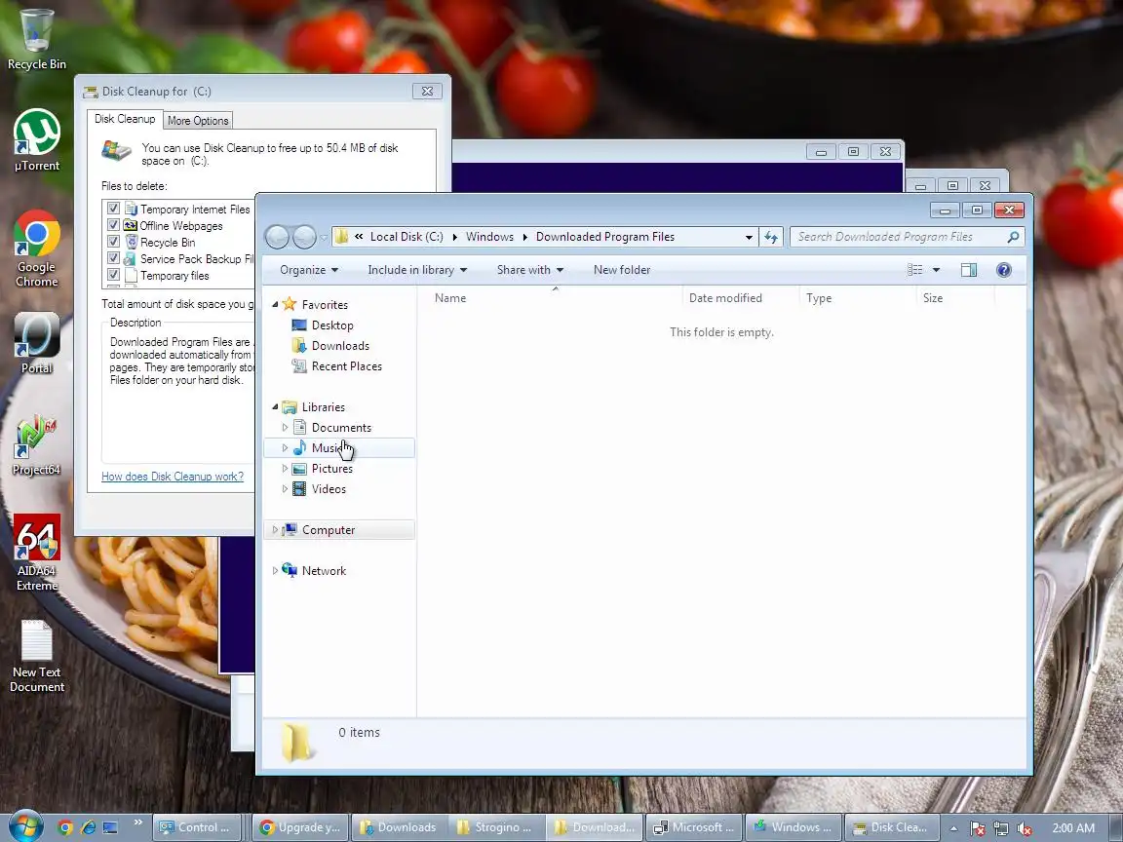Collapse the Favorites tree section
The height and width of the screenshot is (842, 1123).
[275, 305]
